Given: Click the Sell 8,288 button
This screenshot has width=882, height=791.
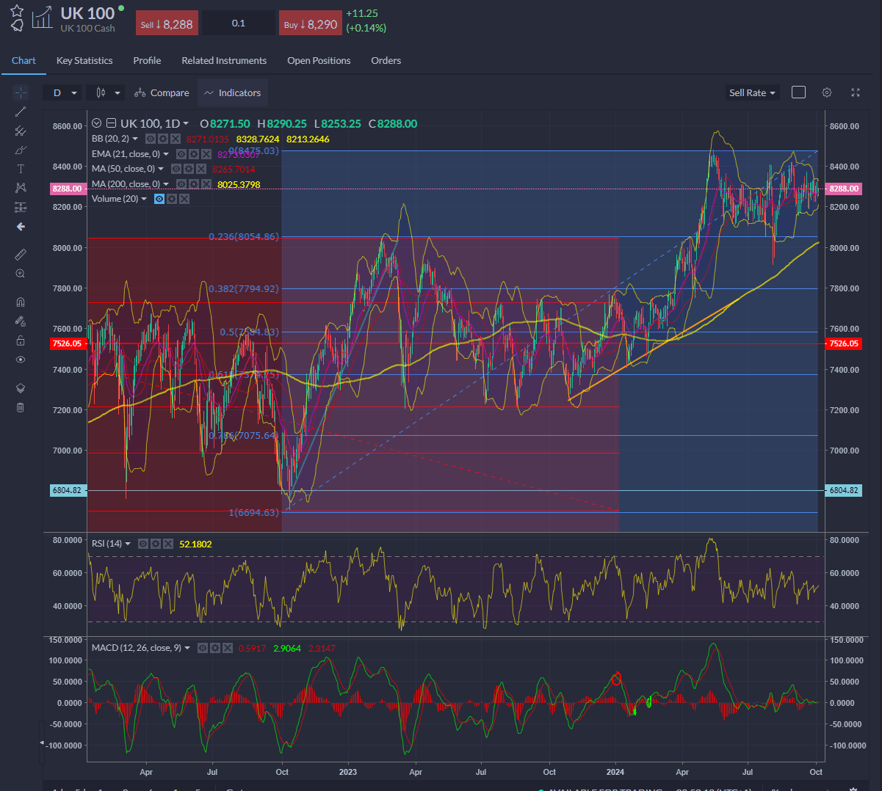Looking at the screenshot, I should coord(167,24).
